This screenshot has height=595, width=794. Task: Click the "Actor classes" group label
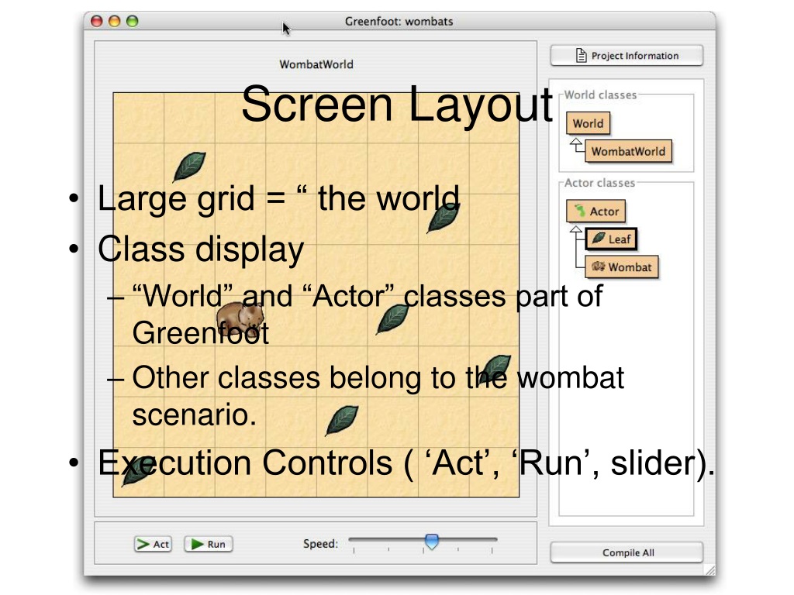click(599, 183)
